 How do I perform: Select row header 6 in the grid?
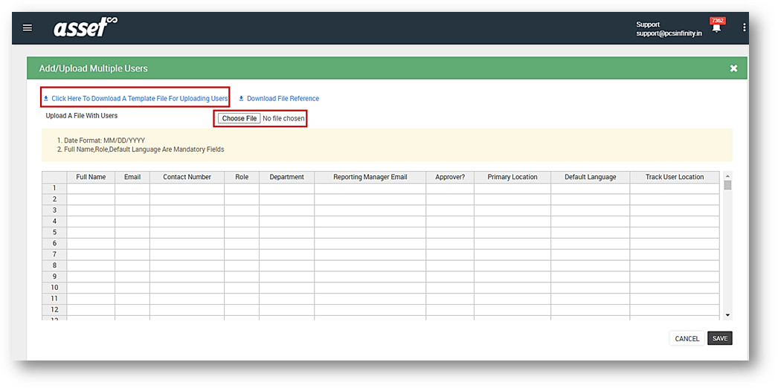(x=54, y=243)
